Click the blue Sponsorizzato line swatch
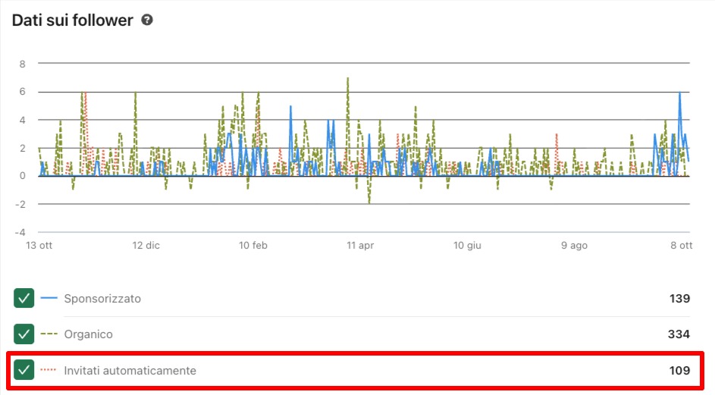This screenshot has height=395, width=715. click(49, 298)
